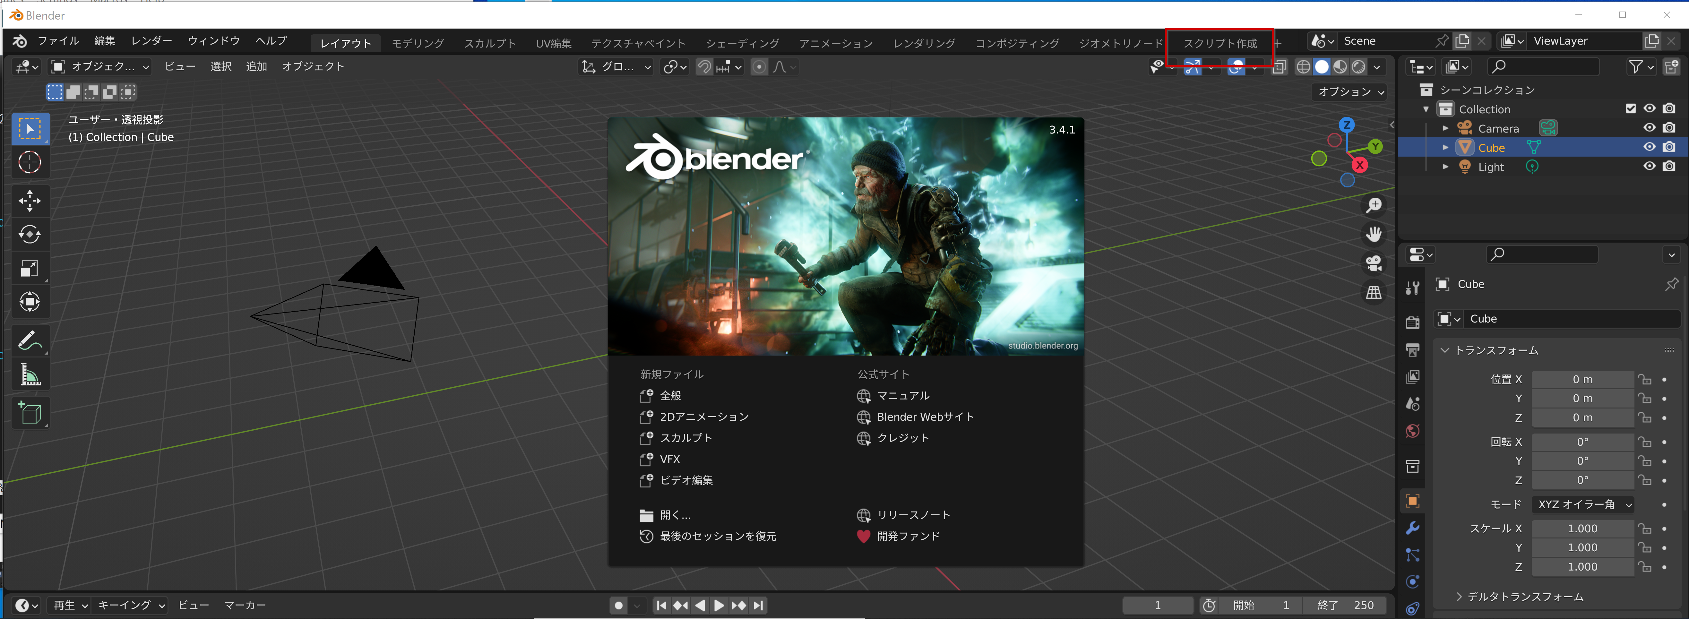1689x619 pixels.
Task: Switch to the Modeling workspace tab
Action: 418,43
